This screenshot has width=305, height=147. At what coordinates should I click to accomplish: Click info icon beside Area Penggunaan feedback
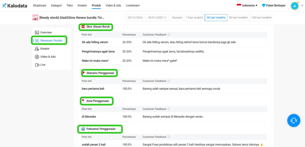click(x=169, y=109)
